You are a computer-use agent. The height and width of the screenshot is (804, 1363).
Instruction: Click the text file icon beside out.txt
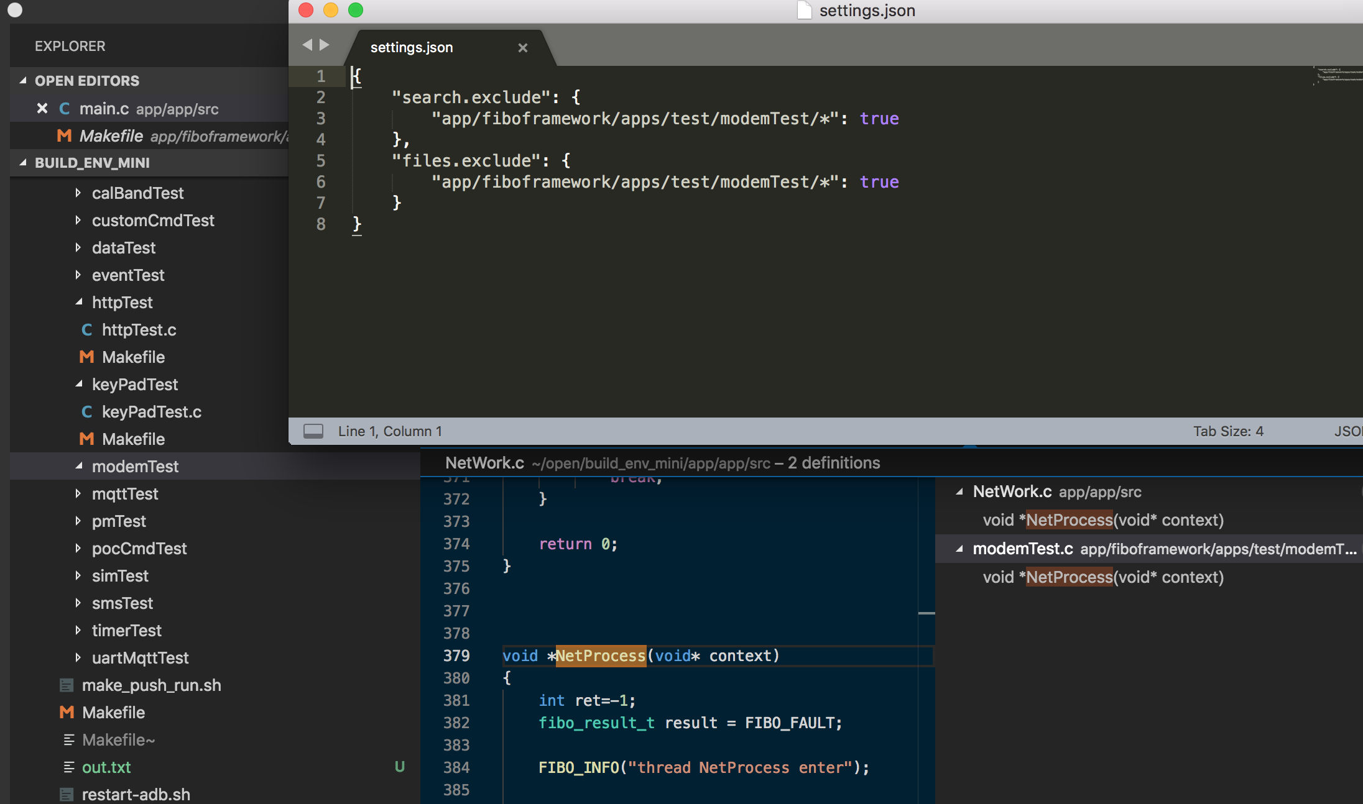pos(68,767)
